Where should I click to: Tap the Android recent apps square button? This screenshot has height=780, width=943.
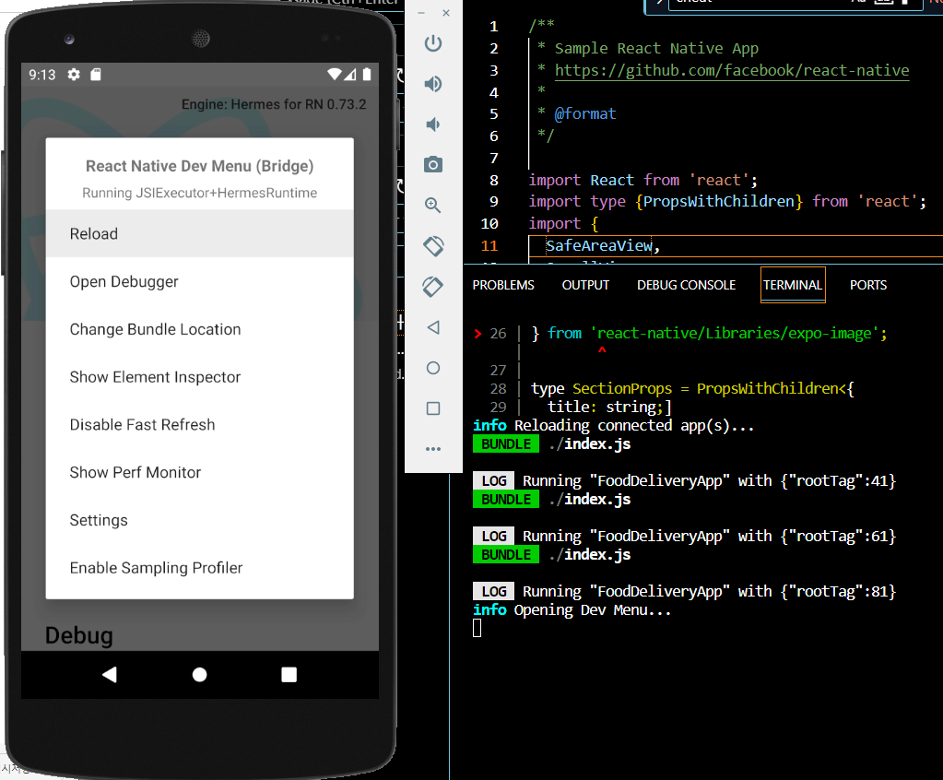289,675
